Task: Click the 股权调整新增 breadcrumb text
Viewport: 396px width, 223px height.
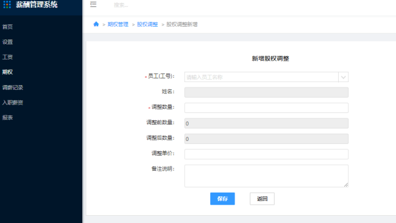Action: point(182,24)
